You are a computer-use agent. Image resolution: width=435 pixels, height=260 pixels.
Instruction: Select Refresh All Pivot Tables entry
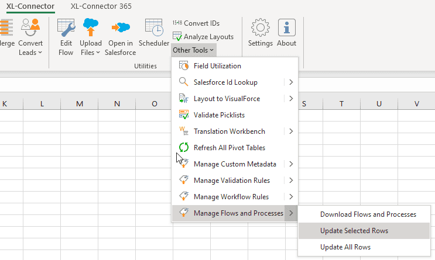(x=235, y=147)
